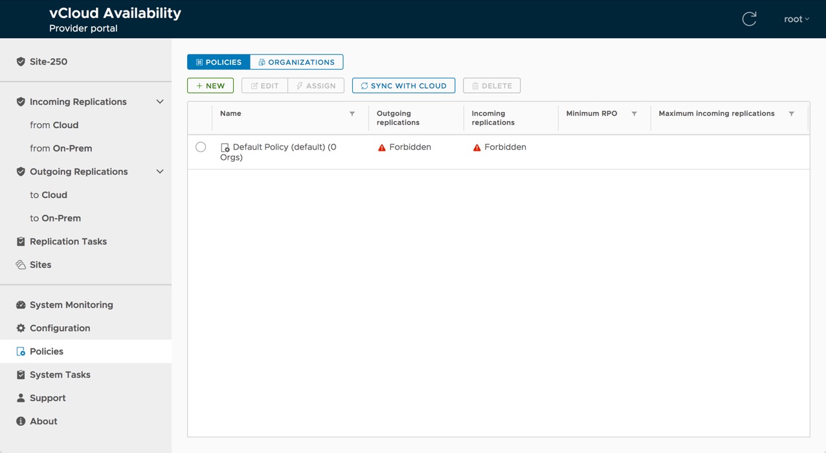Click the Default Policy name text
Viewport: 826px width, 453px height.
279,152
